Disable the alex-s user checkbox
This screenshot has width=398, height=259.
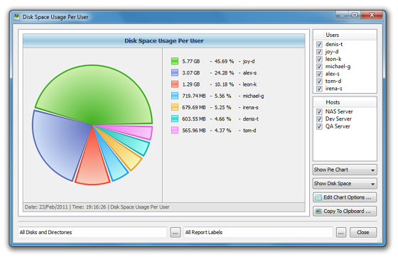coord(319,74)
